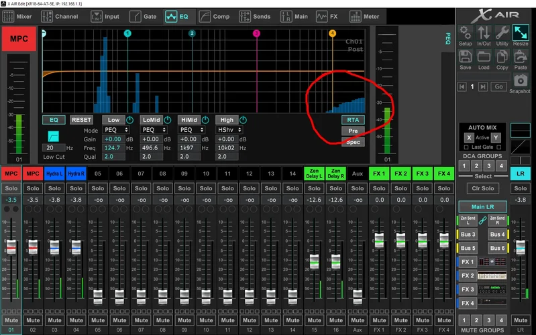
Task: Expand the HiMid band Mode dropdown
Action: click(x=192, y=129)
